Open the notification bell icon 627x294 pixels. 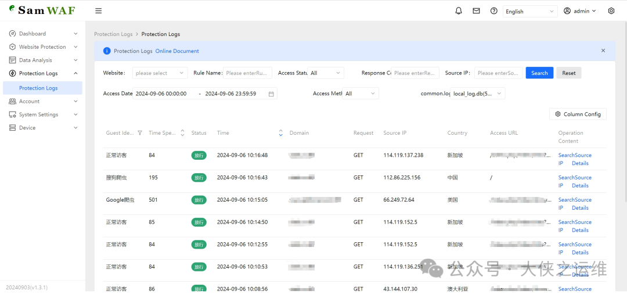459,11
